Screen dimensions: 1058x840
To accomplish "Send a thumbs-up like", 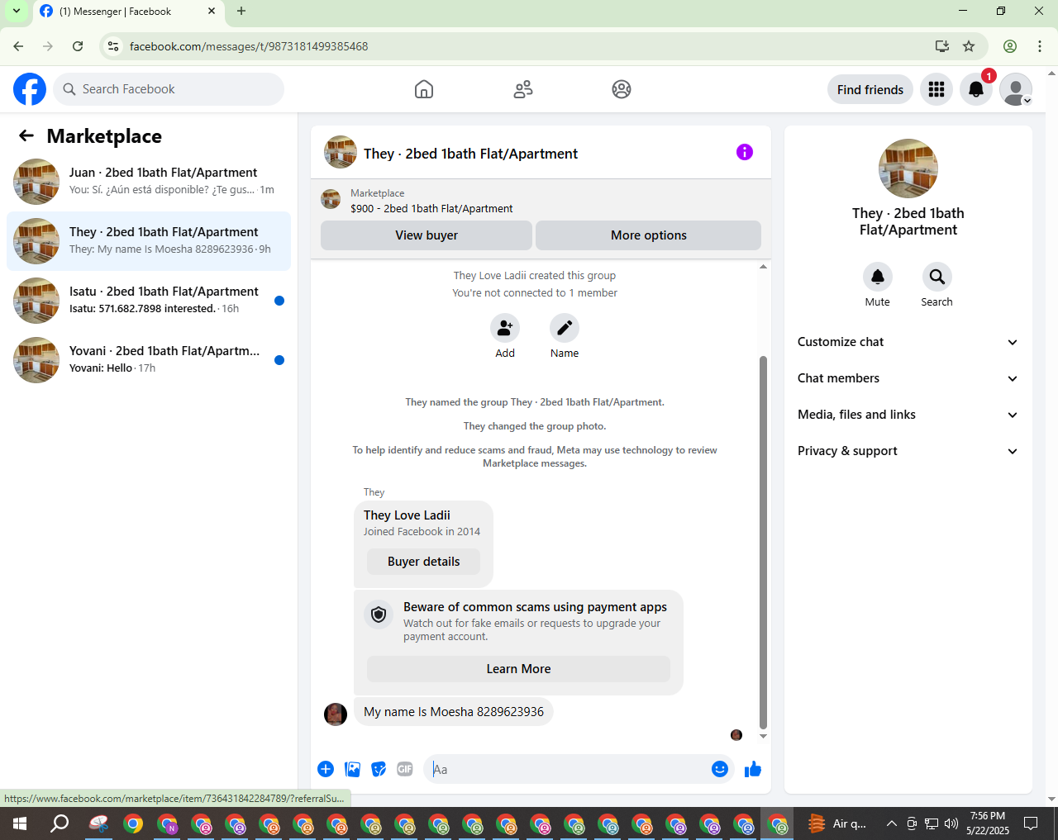I will 752,769.
